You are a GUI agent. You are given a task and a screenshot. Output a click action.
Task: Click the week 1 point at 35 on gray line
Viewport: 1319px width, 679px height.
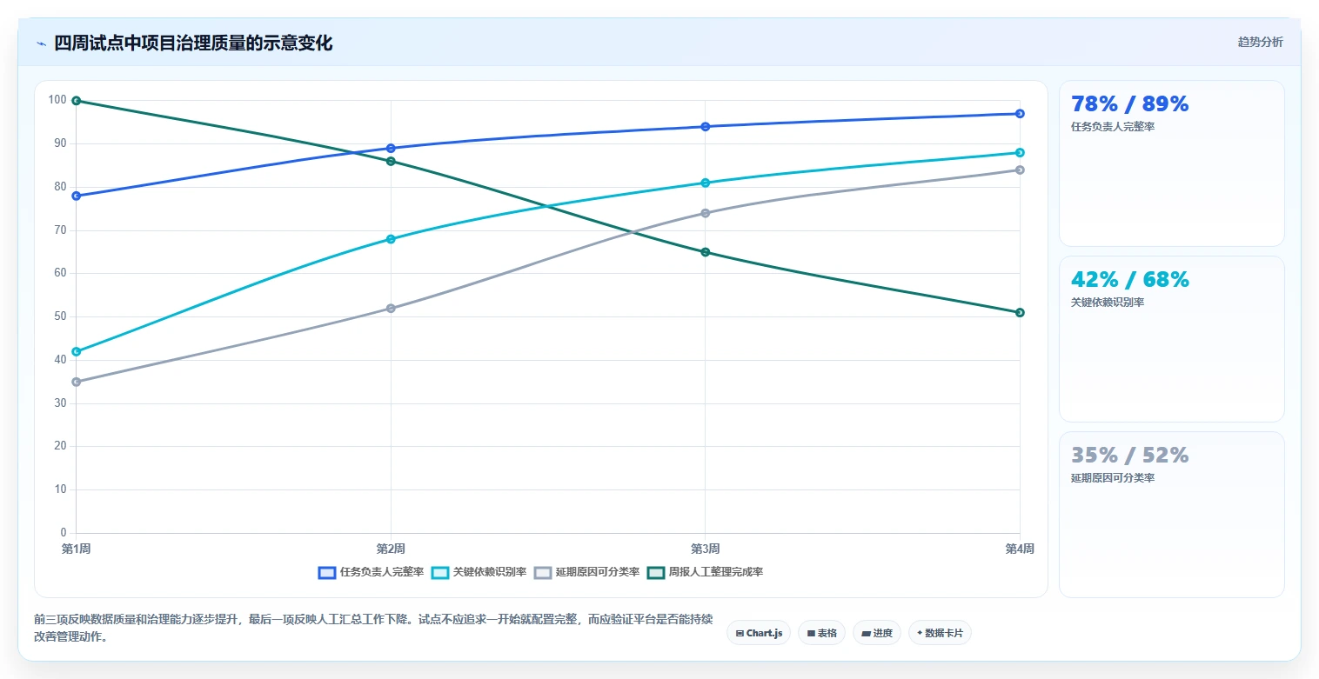click(77, 382)
